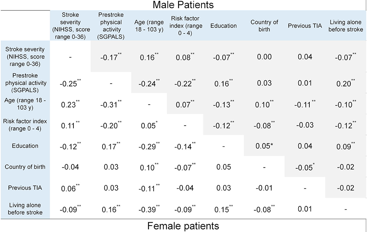The height and width of the screenshot is (232, 367).
Task: Click the -0.25 cell in Prestroke activity row
Action: tap(70, 83)
